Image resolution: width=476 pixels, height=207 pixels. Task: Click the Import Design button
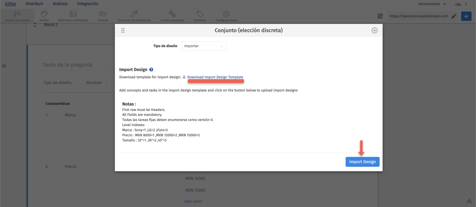tap(363, 161)
